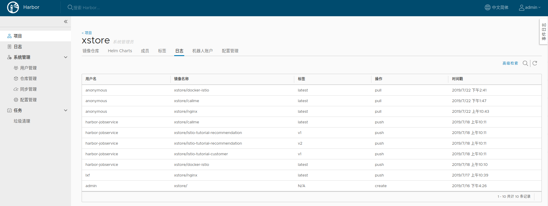The height and width of the screenshot is (206, 548).
Task: Open 高级检索 advanced search
Action: point(510,63)
